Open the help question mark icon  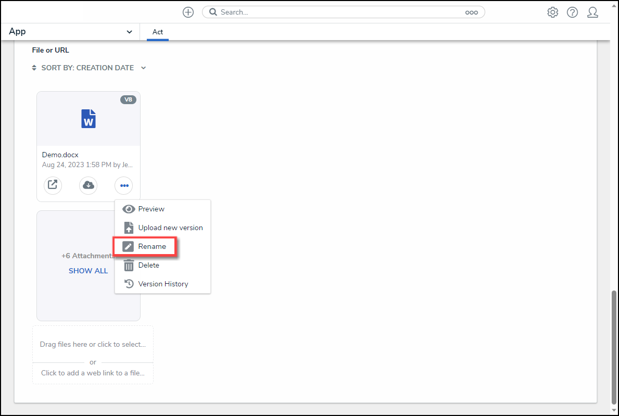pos(572,12)
